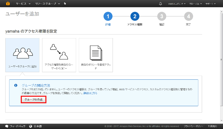The image size is (223, 129).
Task: Change language via 日本語 globe button
Action: (x=36, y=126)
